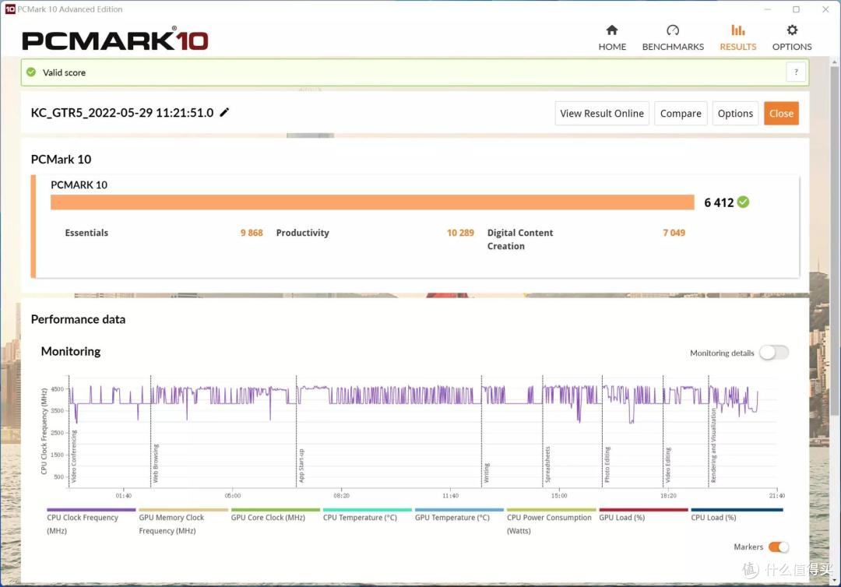
Task: Click the orange PCMARK 10 score bar
Action: [x=372, y=202]
